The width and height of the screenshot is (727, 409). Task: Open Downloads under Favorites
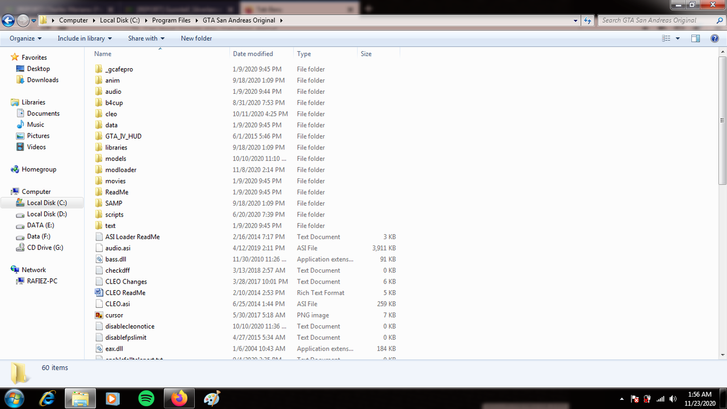click(43, 80)
